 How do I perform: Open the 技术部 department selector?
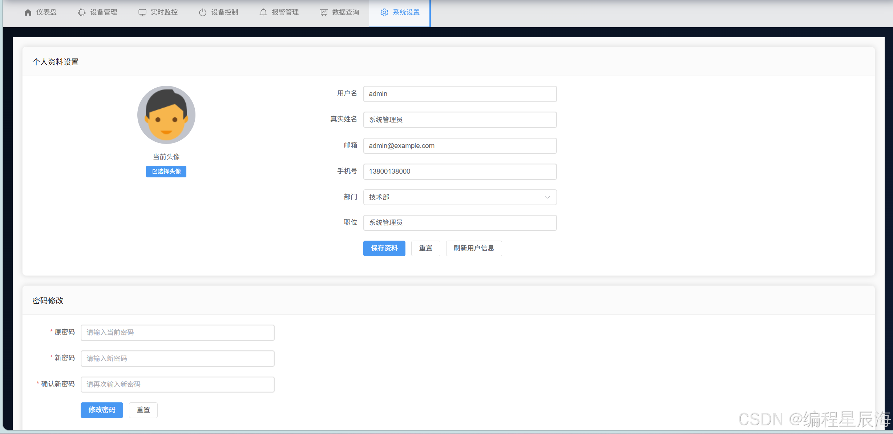tap(454, 197)
